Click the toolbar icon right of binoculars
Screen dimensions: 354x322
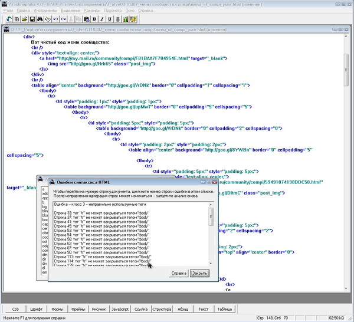[48, 19]
